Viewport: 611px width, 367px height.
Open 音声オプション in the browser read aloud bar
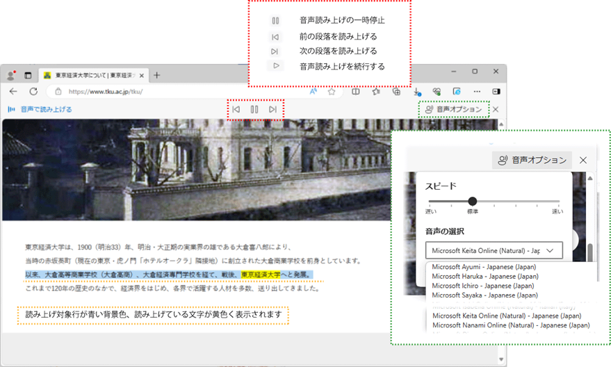pos(454,110)
